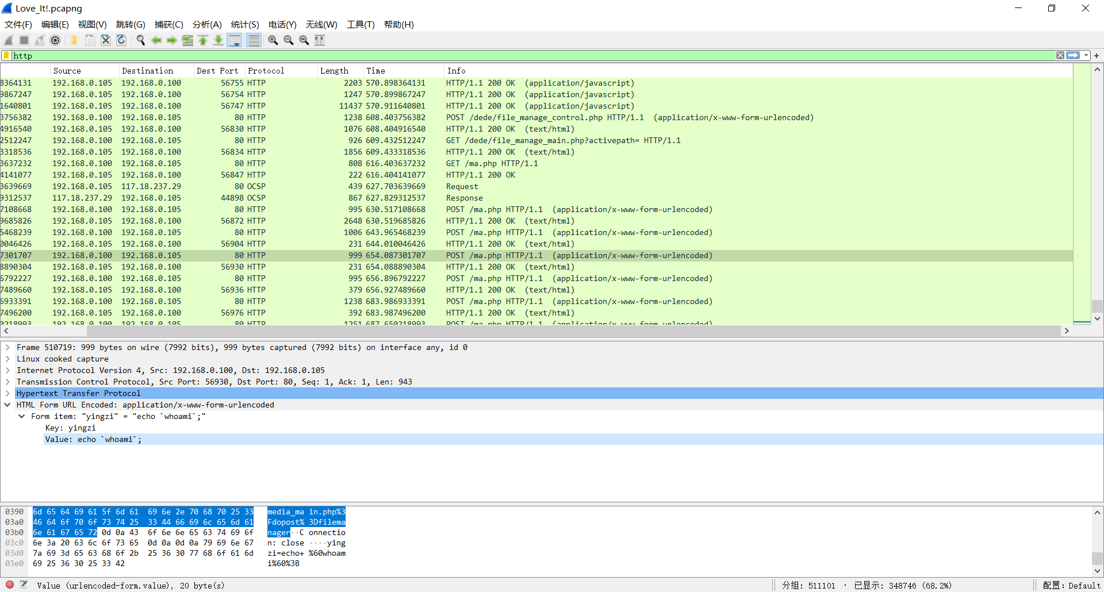The width and height of the screenshot is (1104, 592).
Task: Click the resize columns icon
Action: pyautogui.click(x=320, y=40)
